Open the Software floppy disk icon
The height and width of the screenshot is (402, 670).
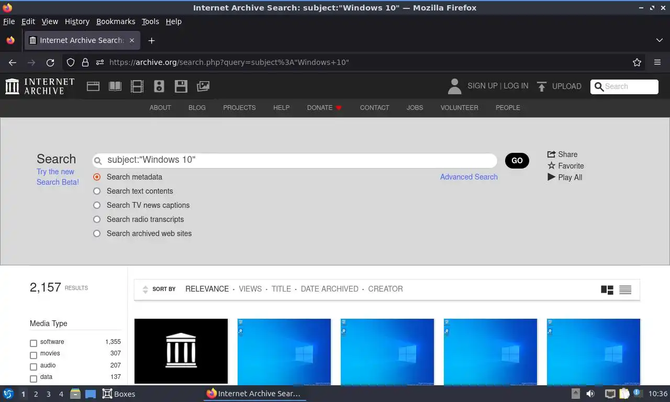pyautogui.click(x=181, y=86)
